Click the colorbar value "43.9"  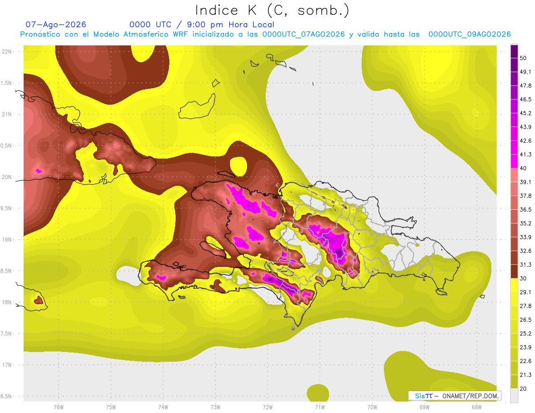click(525, 127)
